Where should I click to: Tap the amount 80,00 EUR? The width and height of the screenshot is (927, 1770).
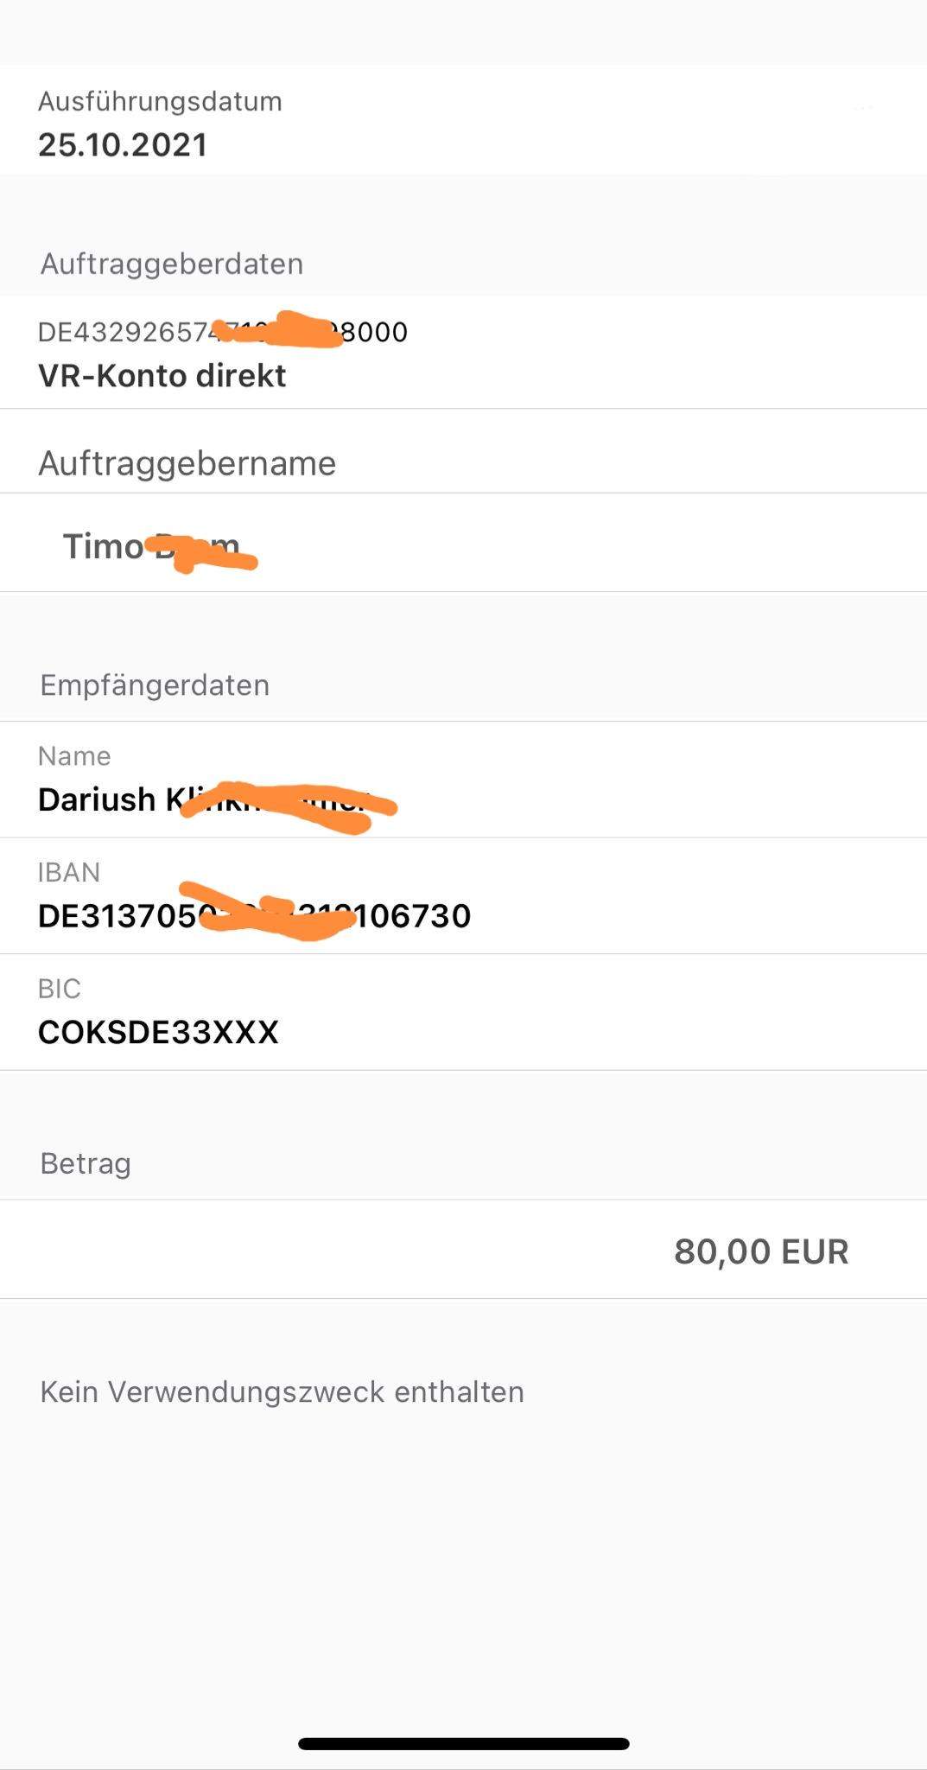[x=761, y=1251]
